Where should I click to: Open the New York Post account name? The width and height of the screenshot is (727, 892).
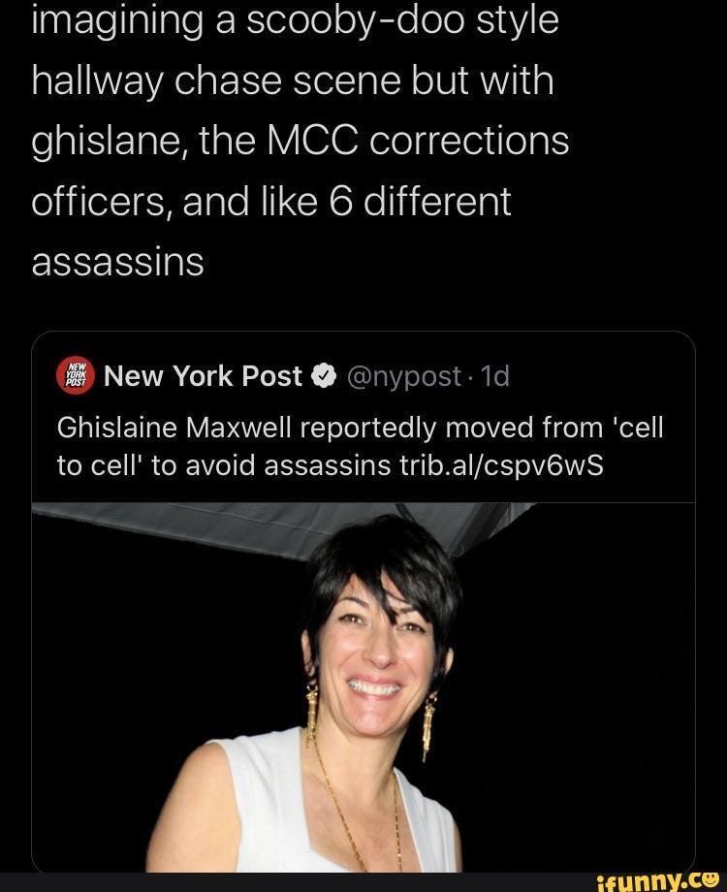204,376
